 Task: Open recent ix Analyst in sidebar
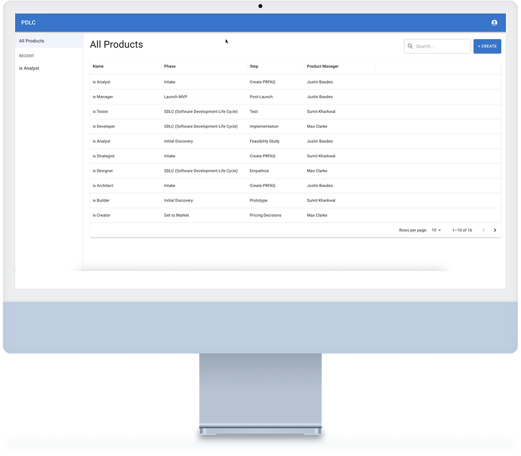coord(29,68)
